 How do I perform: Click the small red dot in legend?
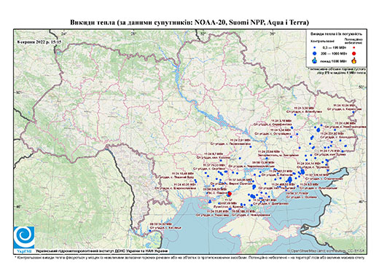[354, 48]
